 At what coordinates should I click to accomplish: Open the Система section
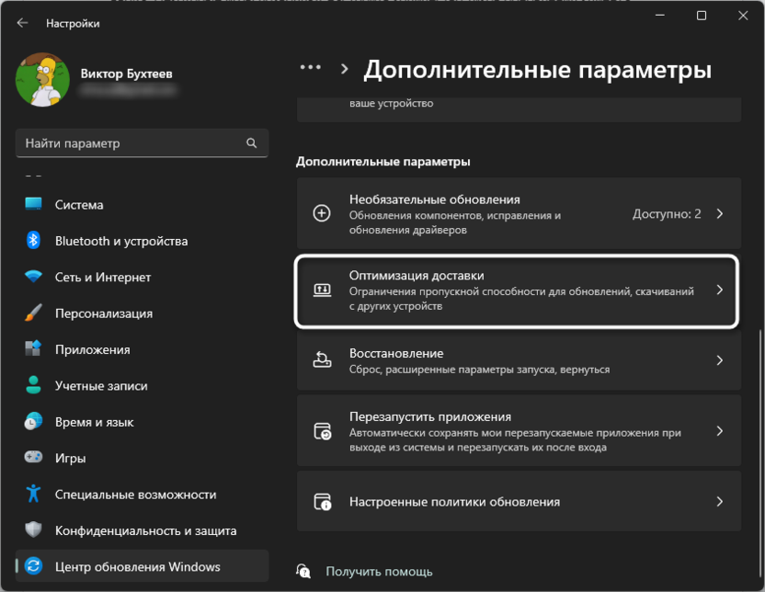(x=142, y=204)
